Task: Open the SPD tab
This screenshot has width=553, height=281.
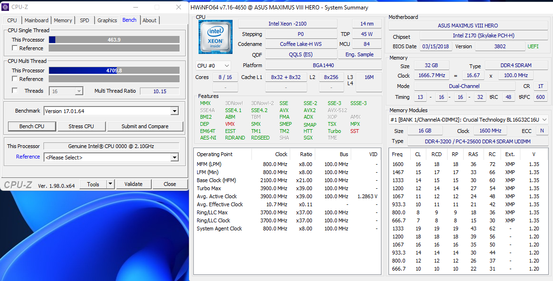Action: (x=84, y=20)
